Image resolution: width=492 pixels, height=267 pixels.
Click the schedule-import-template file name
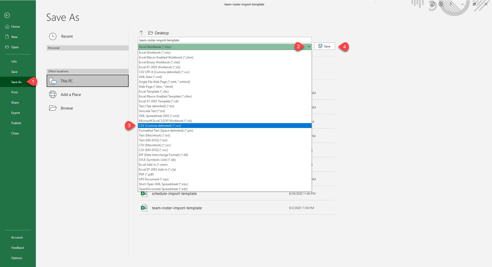coord(174,194)
